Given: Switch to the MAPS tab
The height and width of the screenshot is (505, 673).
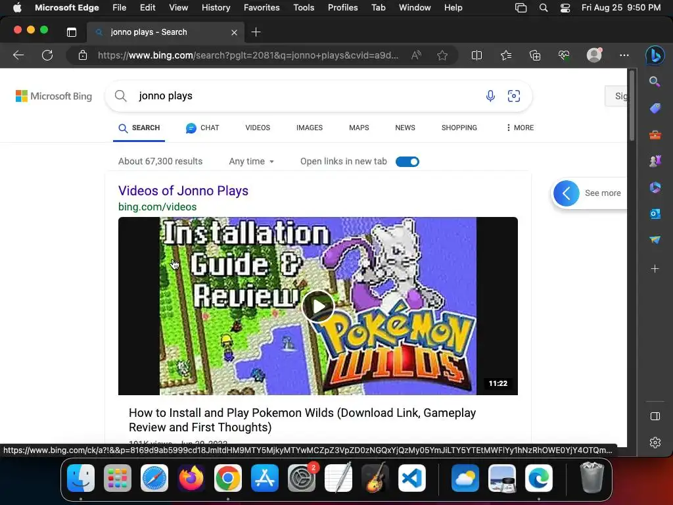Looking at the screenshot, I should (359, 128).
